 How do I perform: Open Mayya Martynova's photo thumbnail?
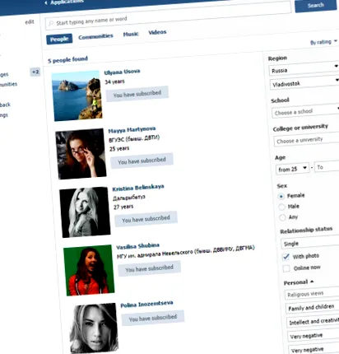[81, 154]
